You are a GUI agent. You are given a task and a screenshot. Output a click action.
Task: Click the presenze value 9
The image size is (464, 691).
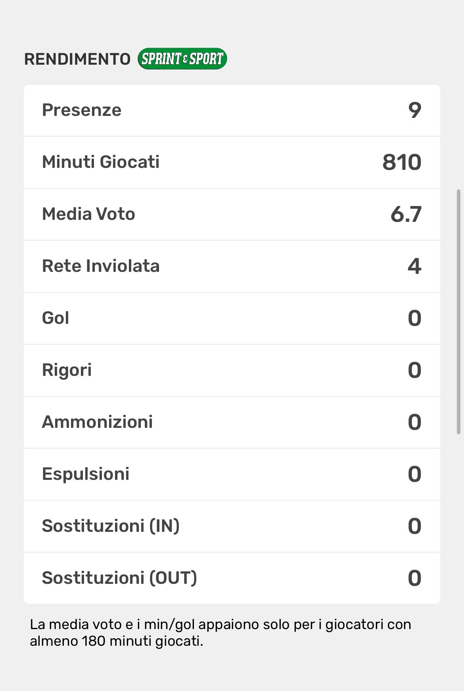coord(414,110)
